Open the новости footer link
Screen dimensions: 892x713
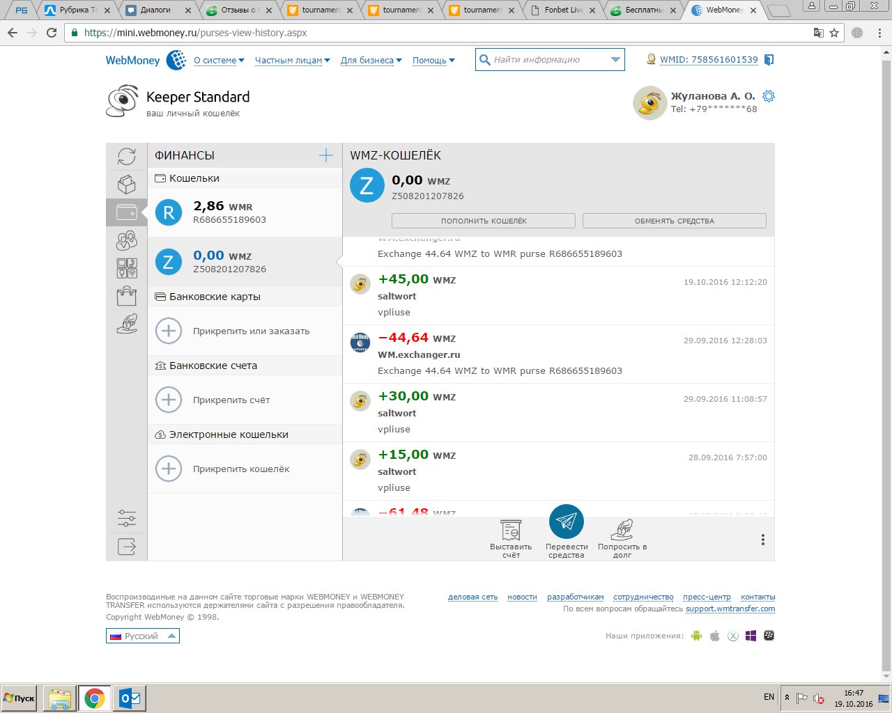[x=522, y=597]
